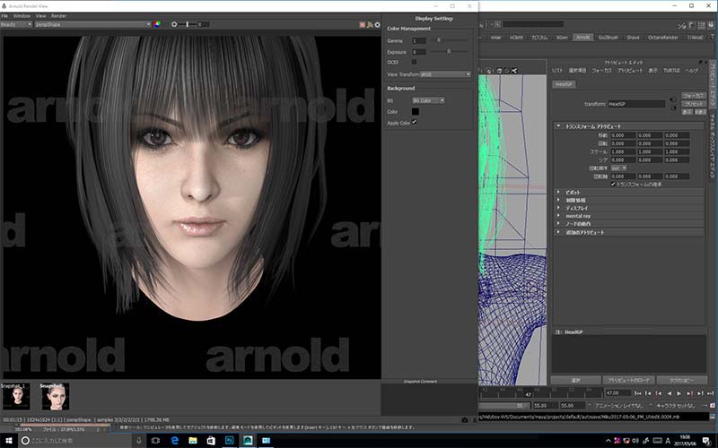Switch to the Shave shelf tab
718x448 pixels.
point(633,38)
